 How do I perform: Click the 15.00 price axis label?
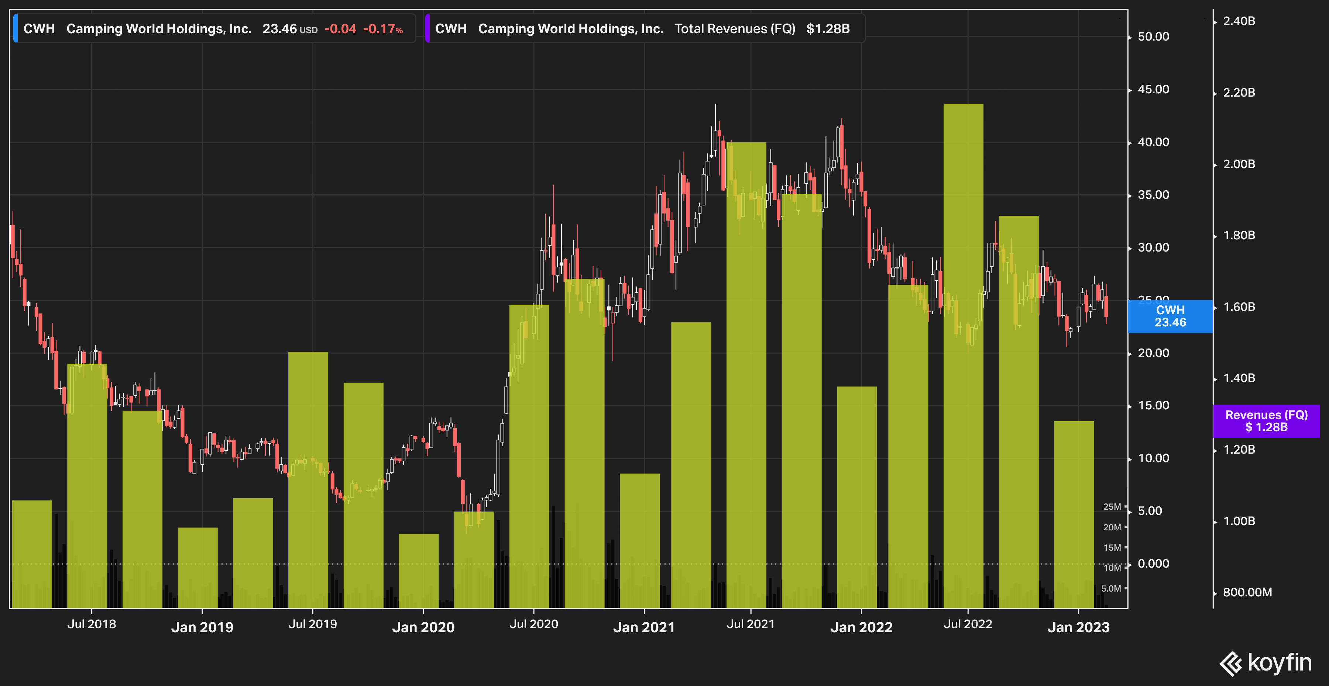click(1154, 406)
